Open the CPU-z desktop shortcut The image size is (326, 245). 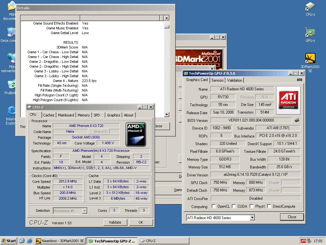coord(310,6)
